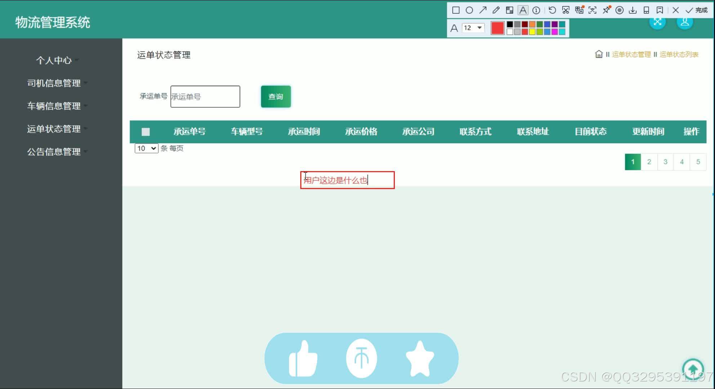
Task: Click the 更新时间 column header
Action: [x=648, y=131]
